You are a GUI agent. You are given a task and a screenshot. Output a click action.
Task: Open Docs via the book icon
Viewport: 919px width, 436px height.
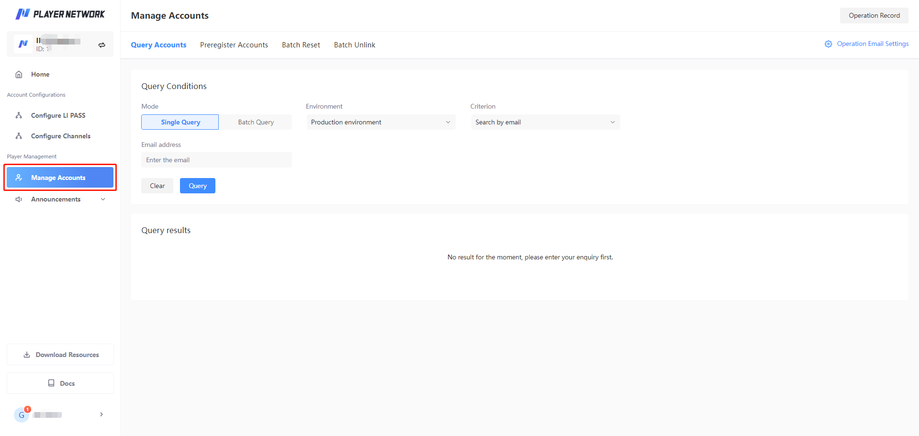tap(51, 383)
